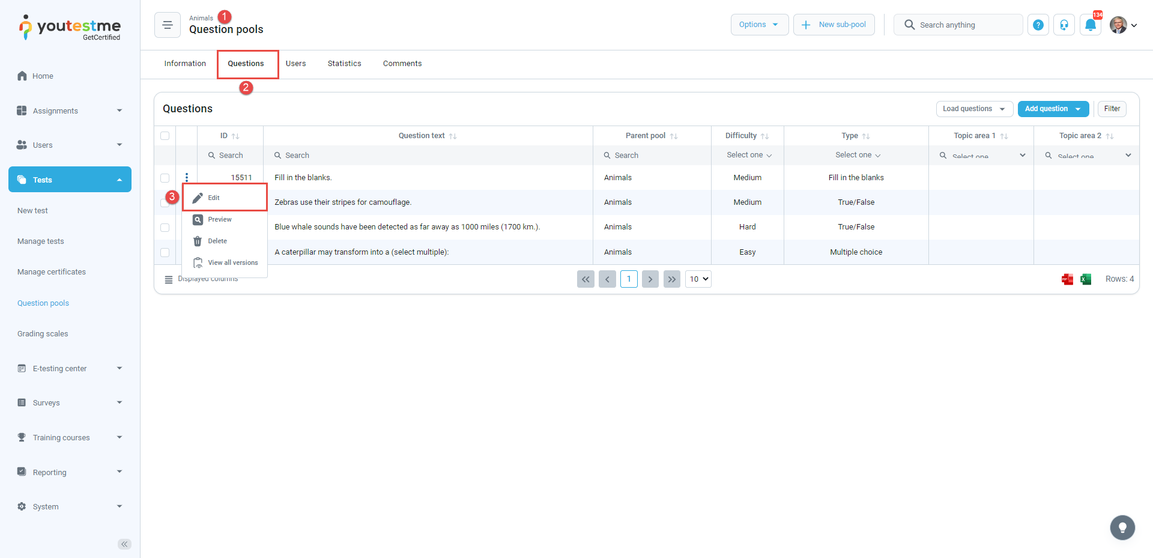
Task: Click the hamburger menu toggle icon
Action: pos(168,25)
